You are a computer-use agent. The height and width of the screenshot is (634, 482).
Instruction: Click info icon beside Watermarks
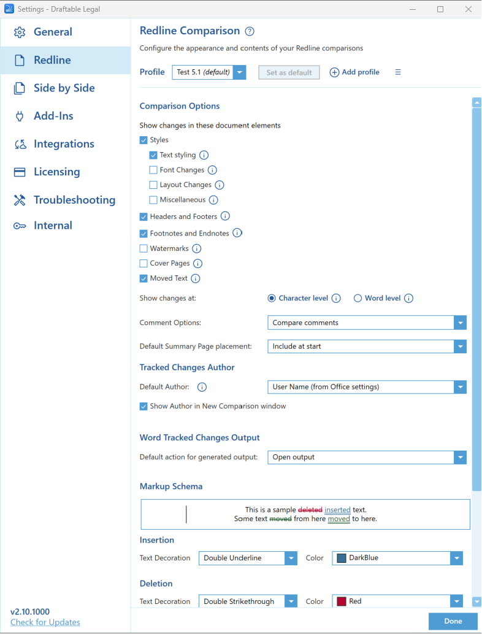[196, 248]
